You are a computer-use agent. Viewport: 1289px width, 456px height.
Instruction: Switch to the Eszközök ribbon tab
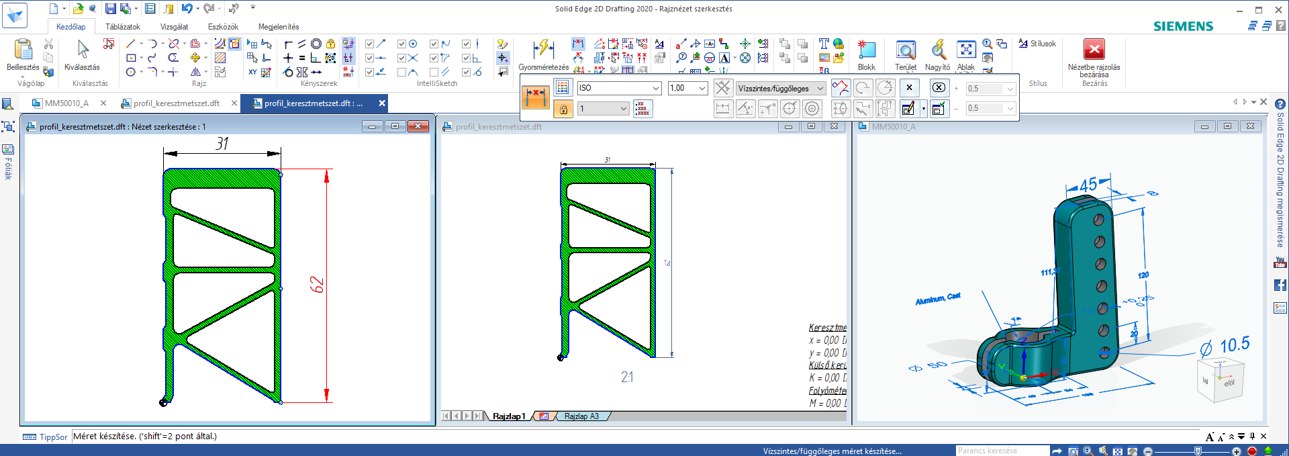(x=223, y=27)
